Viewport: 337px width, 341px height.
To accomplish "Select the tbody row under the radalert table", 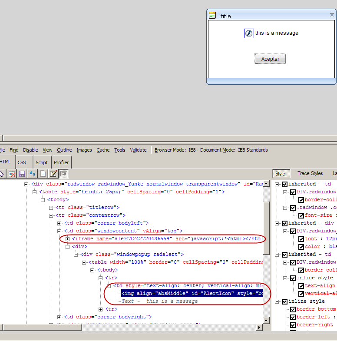I will 107,270.
